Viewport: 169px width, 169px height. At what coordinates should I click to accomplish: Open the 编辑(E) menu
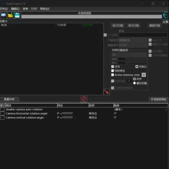point(15,9)
